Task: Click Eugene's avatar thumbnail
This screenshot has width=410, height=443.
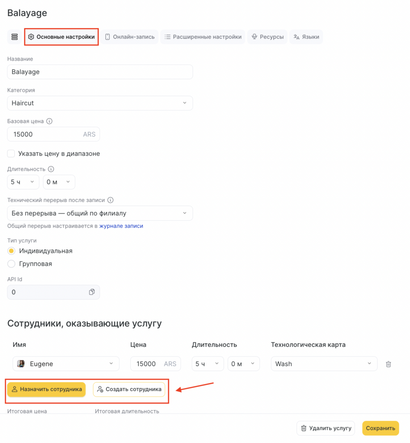Action: 21,364
